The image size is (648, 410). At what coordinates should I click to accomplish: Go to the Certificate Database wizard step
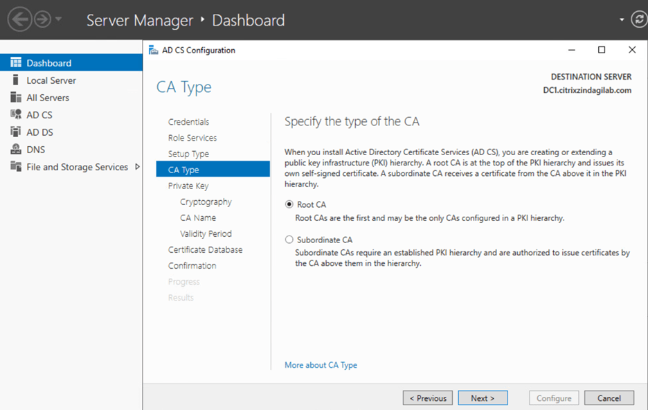pos(206,249)
